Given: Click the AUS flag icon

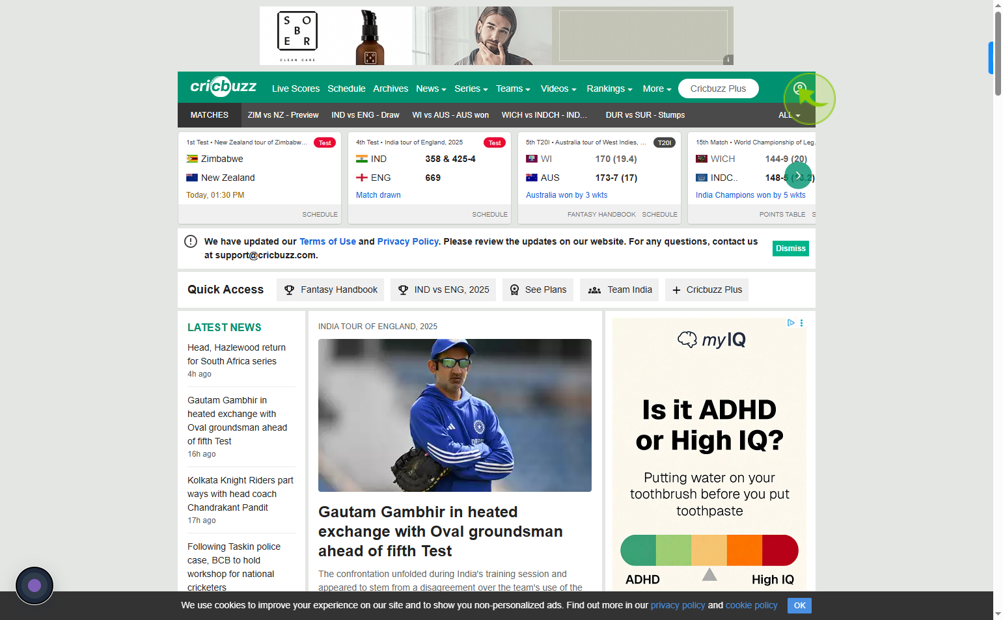Looking at the screenshot, I should tap(532, 178).
